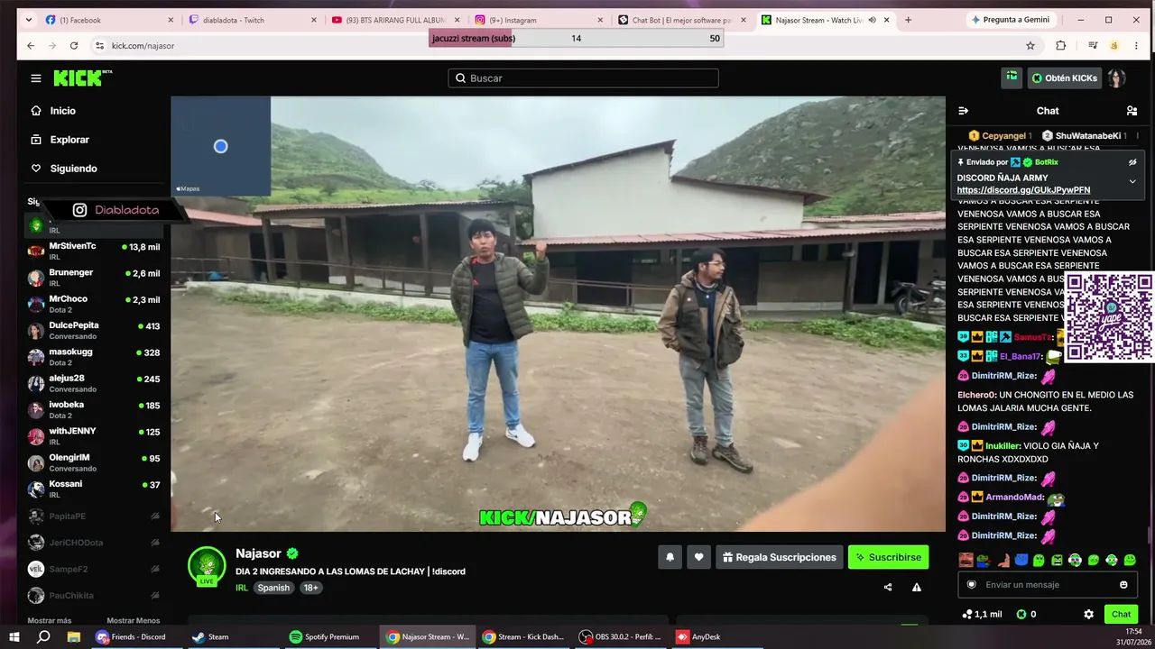The height and width of the screenshot is (649, 1155).
Task: Open masokugg channel in sidebar
Action: [x=94, y=357]
